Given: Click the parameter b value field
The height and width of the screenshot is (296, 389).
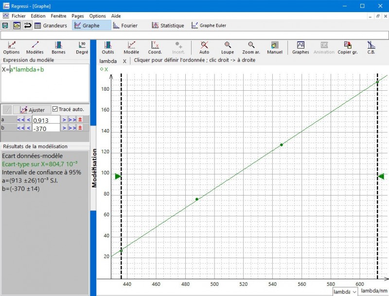Looking at the screenshot, I should tap(46, 128).
